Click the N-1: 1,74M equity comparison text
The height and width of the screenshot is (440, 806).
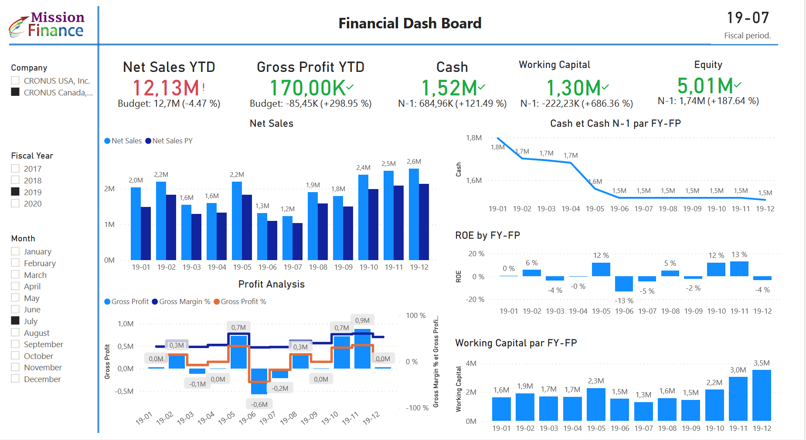pos(708,101)
